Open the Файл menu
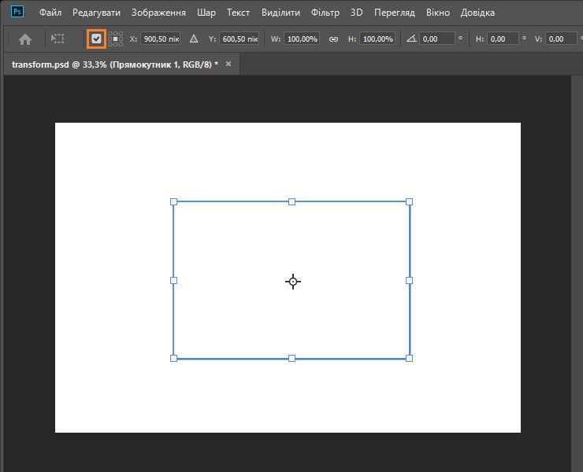 pos(50,13)
